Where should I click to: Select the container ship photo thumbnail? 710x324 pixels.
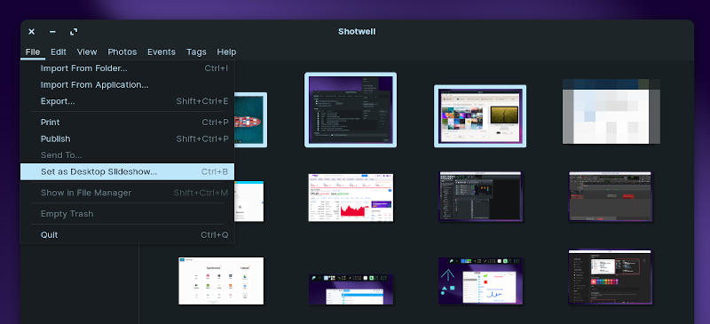(250, 120)
